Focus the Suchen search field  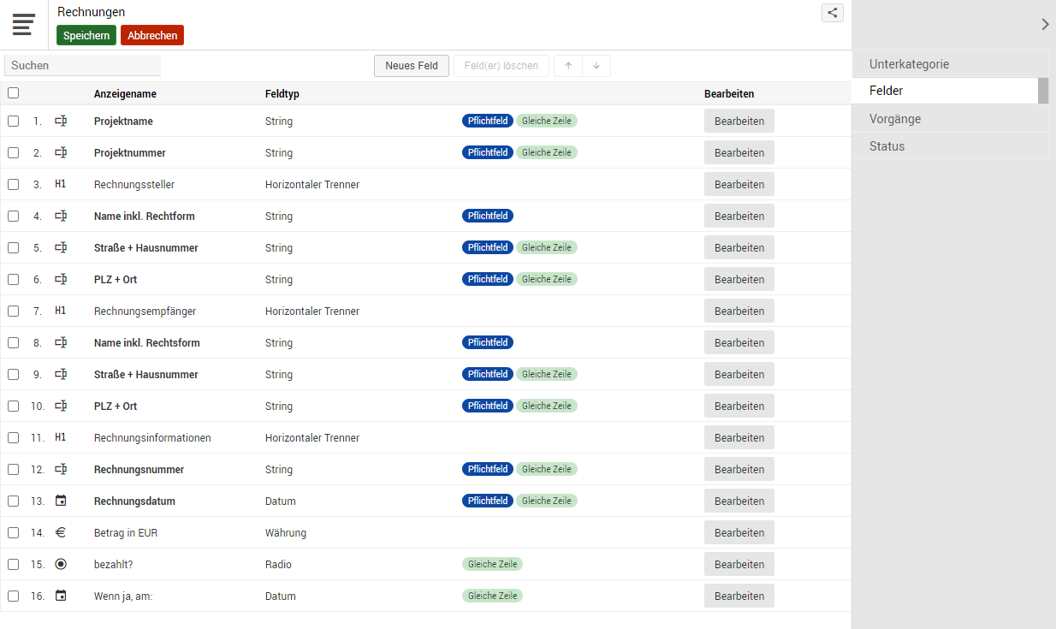pyautogui.click(x=82, y=65)
